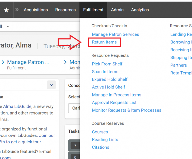Select Return Items link
Screen dimensions: 192x159
(104, 42)
